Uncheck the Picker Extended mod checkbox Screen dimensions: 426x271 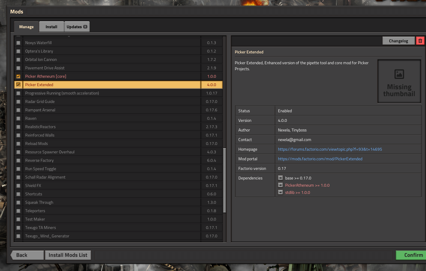(x=18, y=85)
